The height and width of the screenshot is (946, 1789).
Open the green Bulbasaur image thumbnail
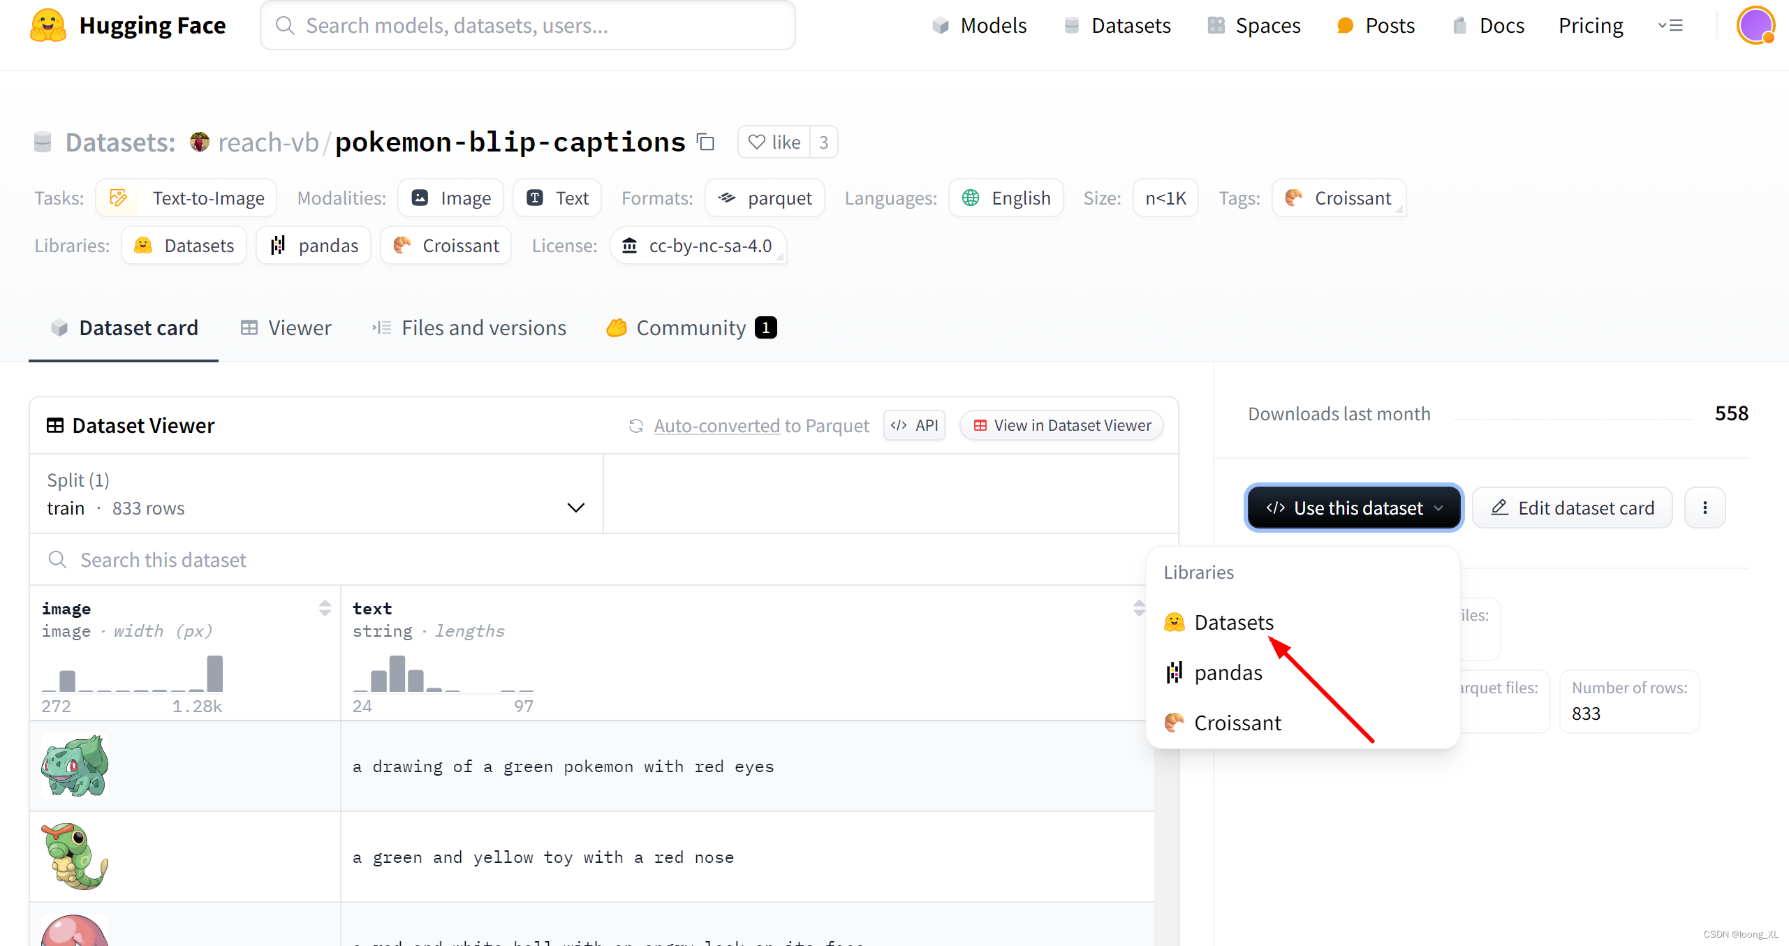point(75,765)
